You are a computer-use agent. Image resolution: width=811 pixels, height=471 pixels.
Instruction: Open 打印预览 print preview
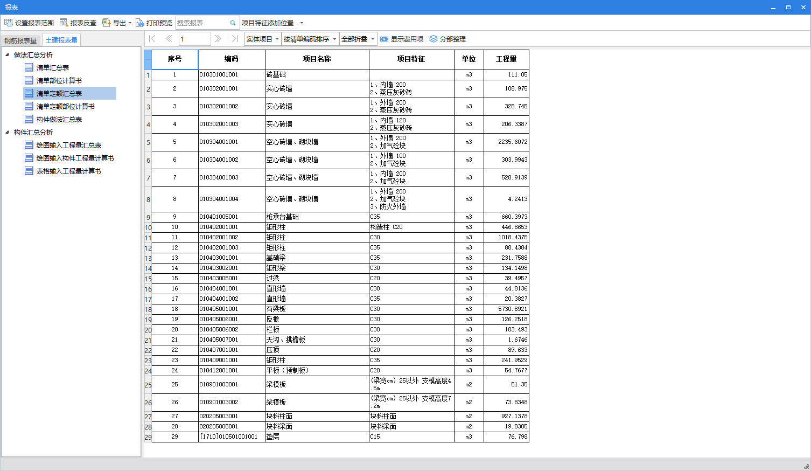pos(154,23)
